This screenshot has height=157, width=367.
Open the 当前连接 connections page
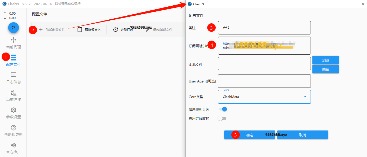[14, 95]
